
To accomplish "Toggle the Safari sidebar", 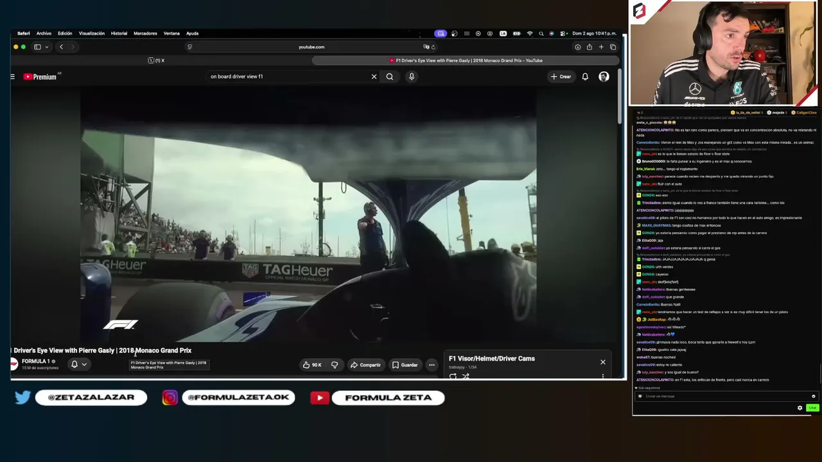I will click(x=37, y=47).
